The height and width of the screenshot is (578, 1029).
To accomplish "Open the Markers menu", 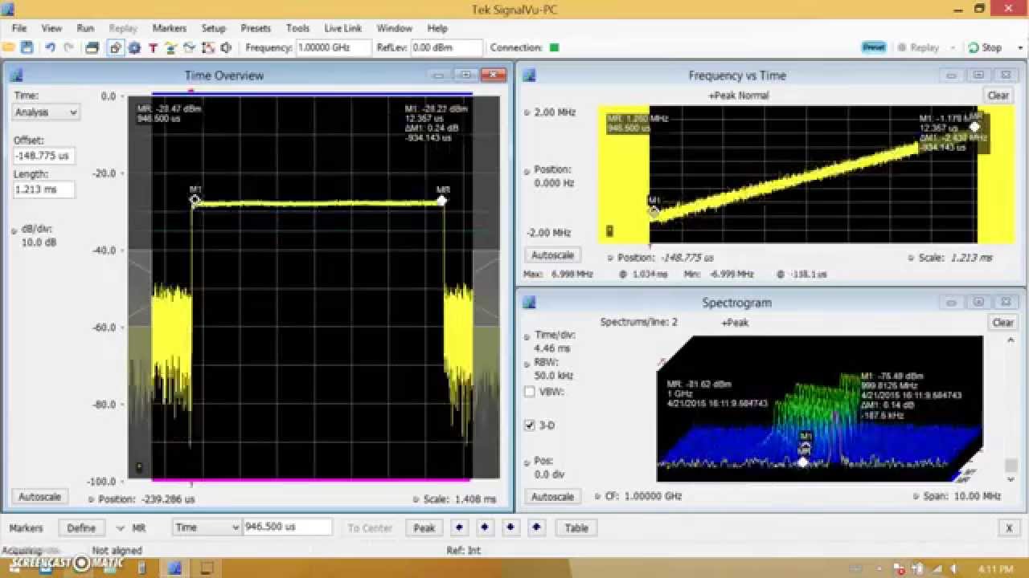I will click(x=170, y=28).
